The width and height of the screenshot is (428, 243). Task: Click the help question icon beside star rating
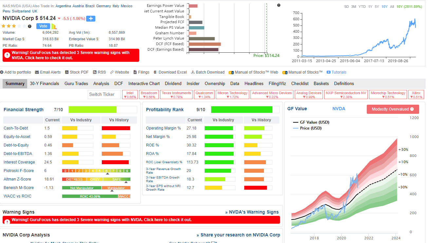click(30, 26)
